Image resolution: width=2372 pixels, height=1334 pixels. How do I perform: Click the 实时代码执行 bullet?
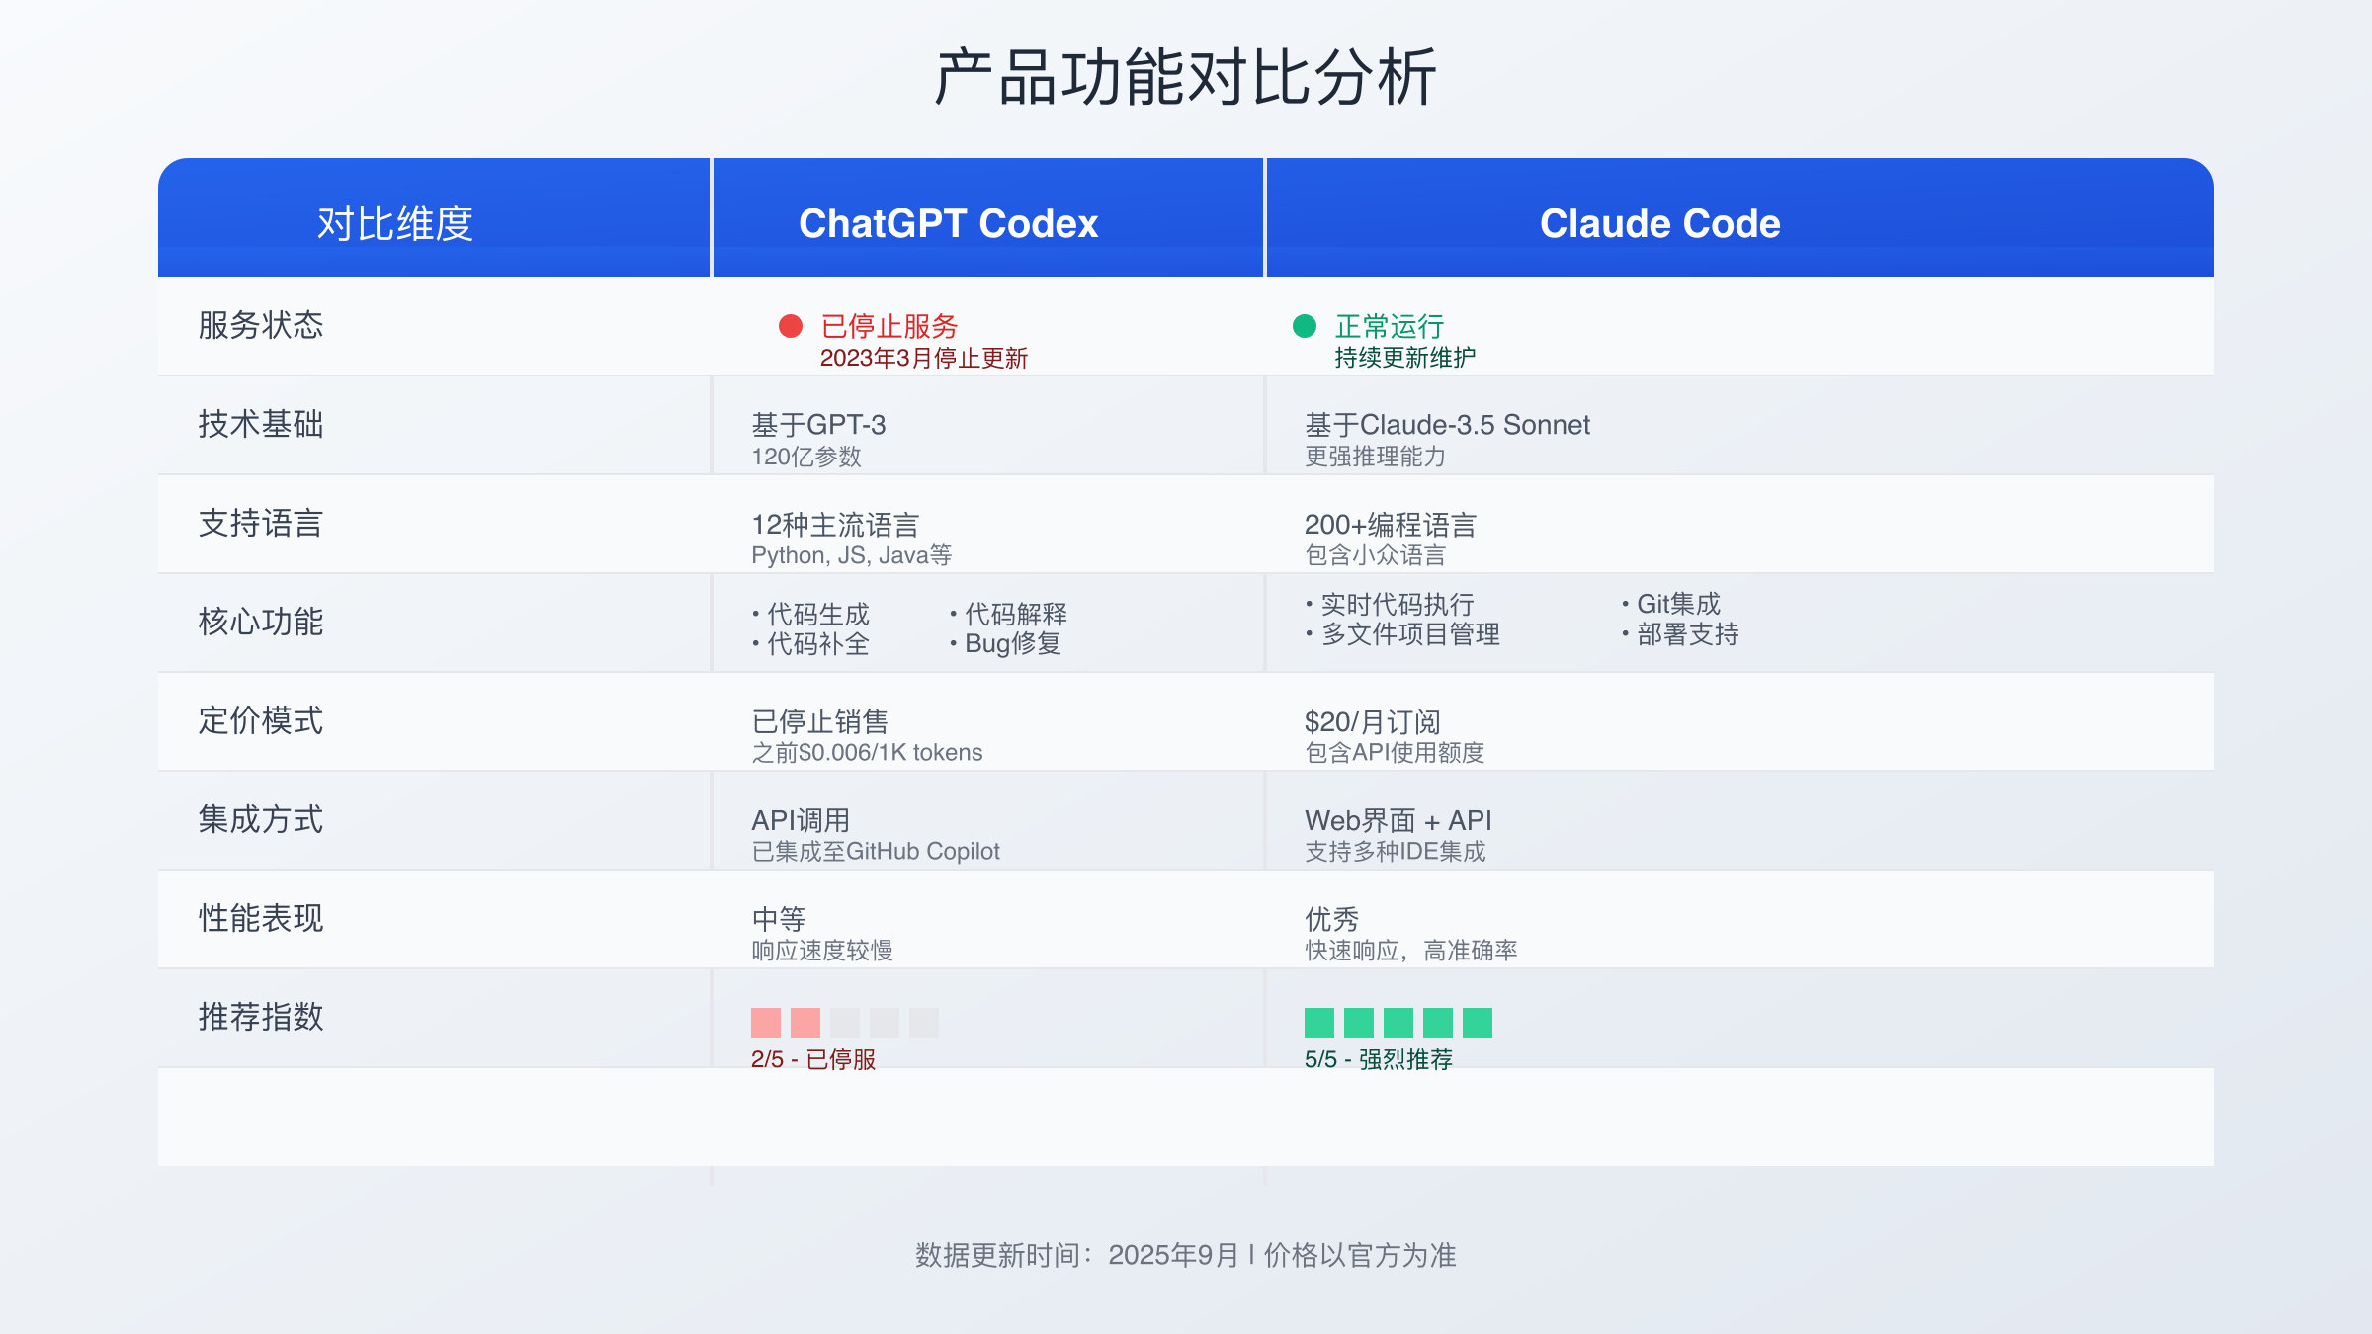pyautogui.click(x=1390, y=604)
